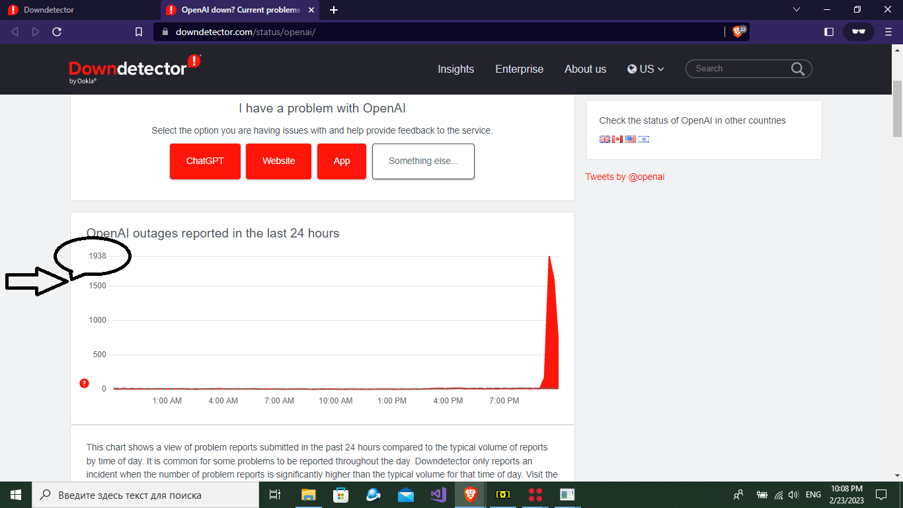Click the Windows taskbar search box
903x508 pixels.
pyautogui.click(x=145, y=495)
